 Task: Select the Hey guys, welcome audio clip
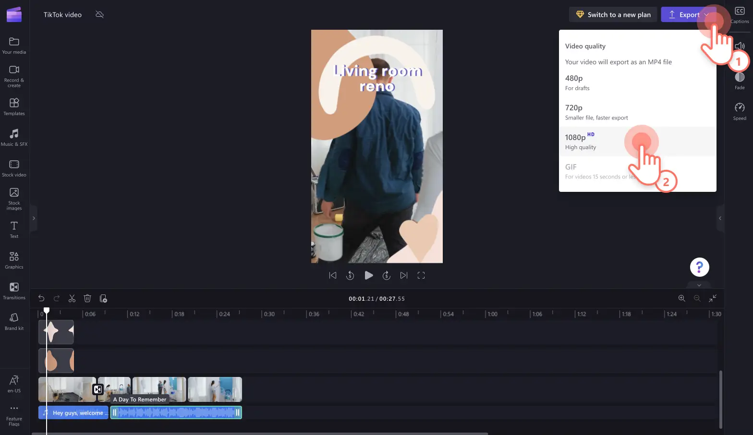pos(73,412)
